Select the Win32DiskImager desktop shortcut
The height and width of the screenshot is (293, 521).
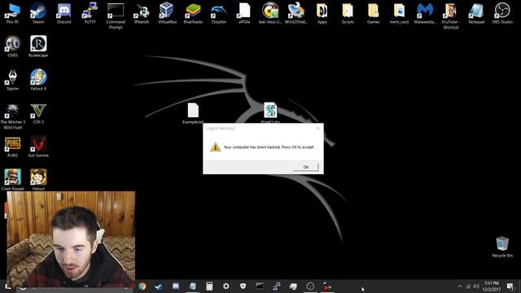pyautogui.click(x=296, y=13)
